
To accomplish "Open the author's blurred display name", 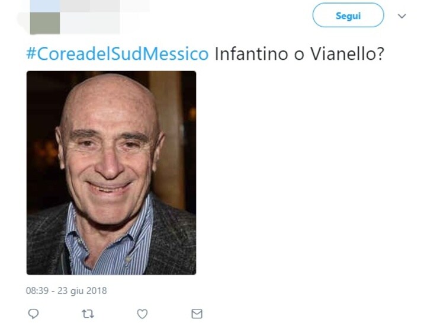I will tap(105, 6).
